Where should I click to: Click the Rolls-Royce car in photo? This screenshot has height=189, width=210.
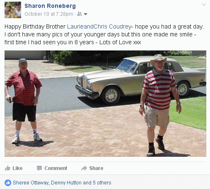coord(141,80)
